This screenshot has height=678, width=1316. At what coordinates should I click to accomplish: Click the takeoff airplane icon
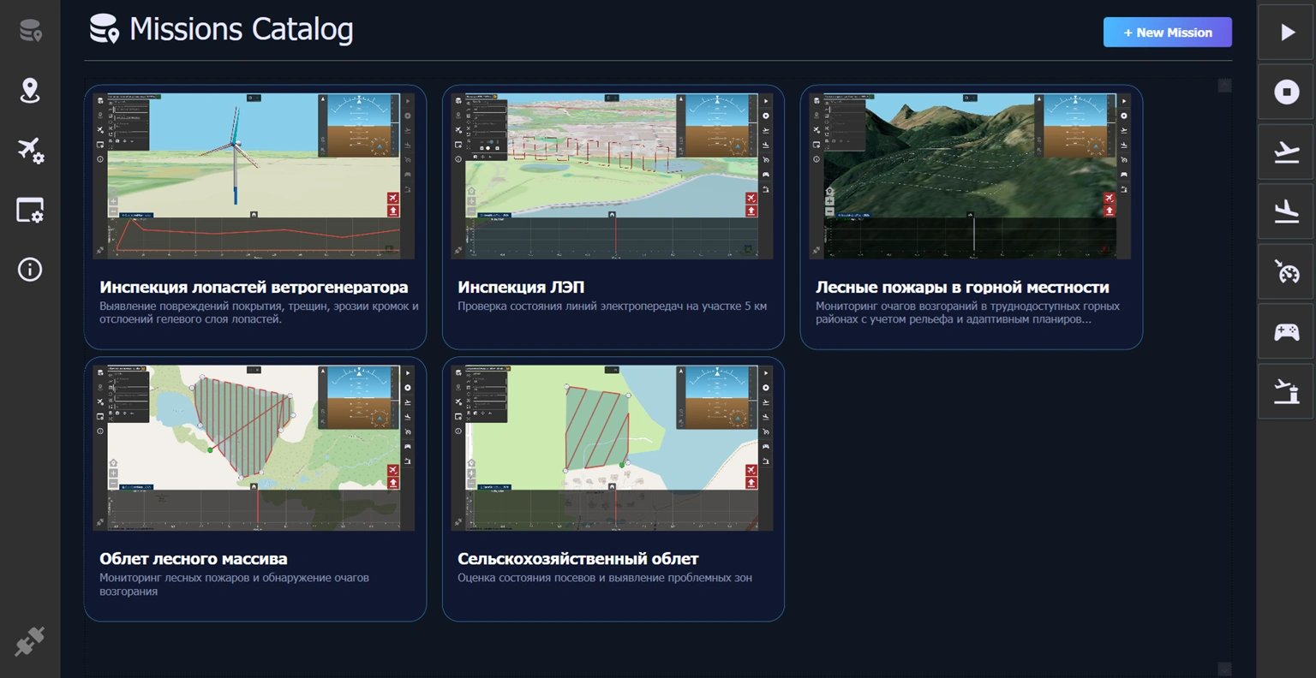tap(1286, 152)
